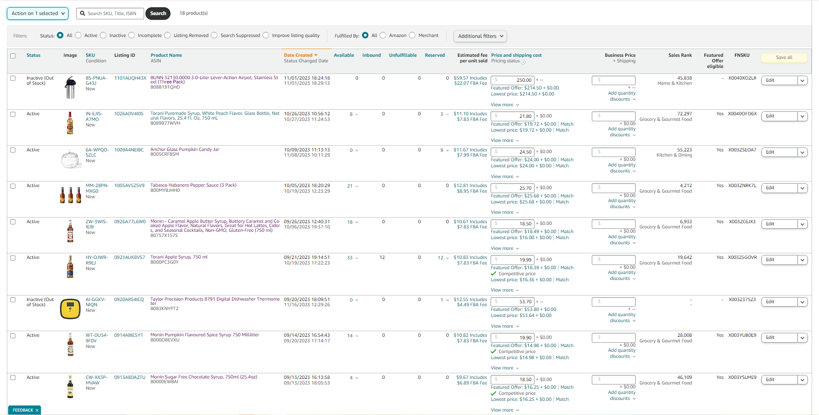Open the Edit dropdown arrow for BUNN Airpot
This screenshot has width=819, height=415.
click(x=802, y=80)
